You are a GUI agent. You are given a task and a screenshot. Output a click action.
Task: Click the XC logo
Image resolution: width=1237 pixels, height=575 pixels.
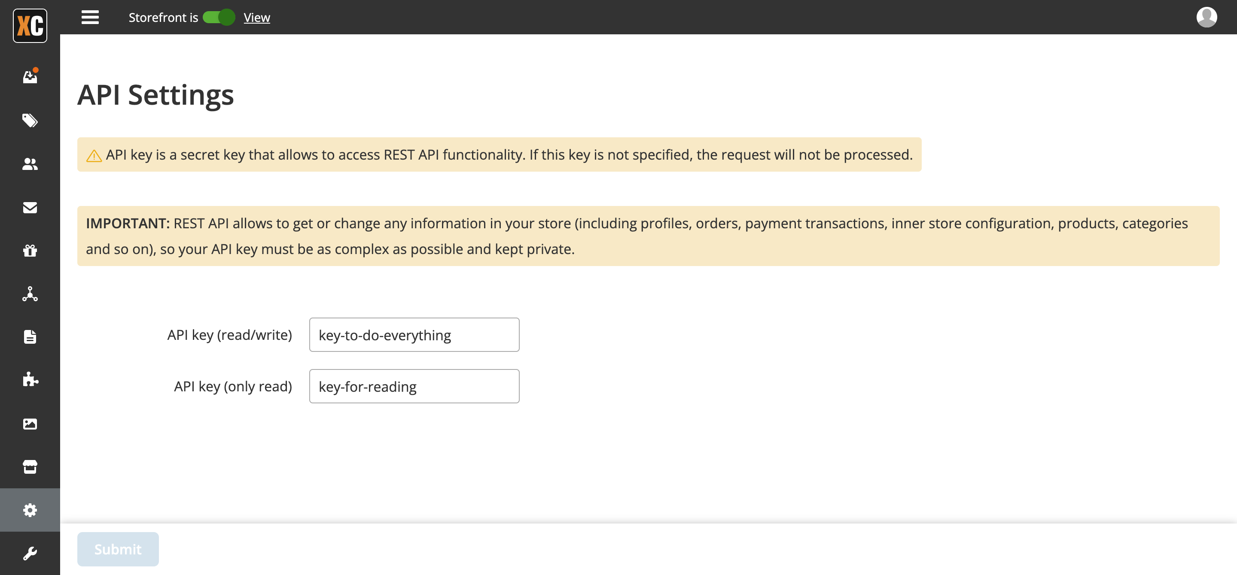(30, 26)
